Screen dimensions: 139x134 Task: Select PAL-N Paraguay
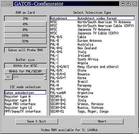click(x=92, y=85)
